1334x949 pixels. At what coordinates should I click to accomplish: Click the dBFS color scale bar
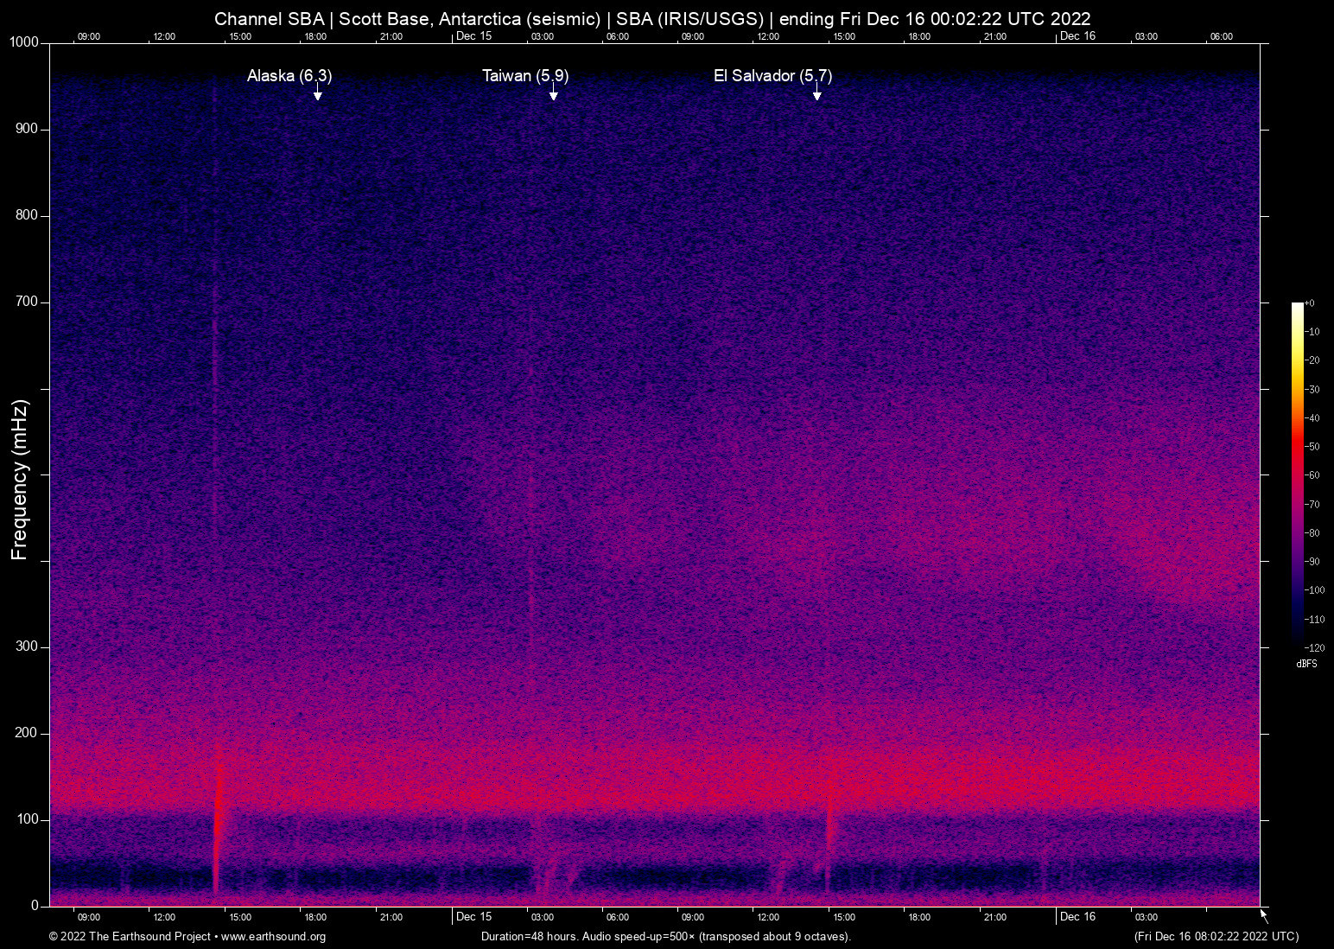1297,474
